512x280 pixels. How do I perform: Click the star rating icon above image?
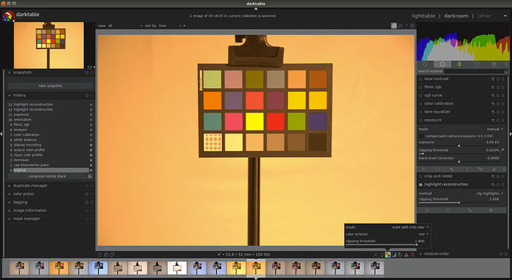[x=401, y=26]
